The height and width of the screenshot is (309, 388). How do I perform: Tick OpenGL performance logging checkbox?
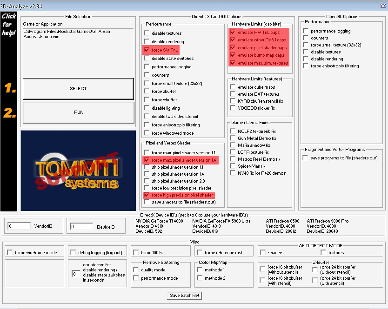(306, 31)
